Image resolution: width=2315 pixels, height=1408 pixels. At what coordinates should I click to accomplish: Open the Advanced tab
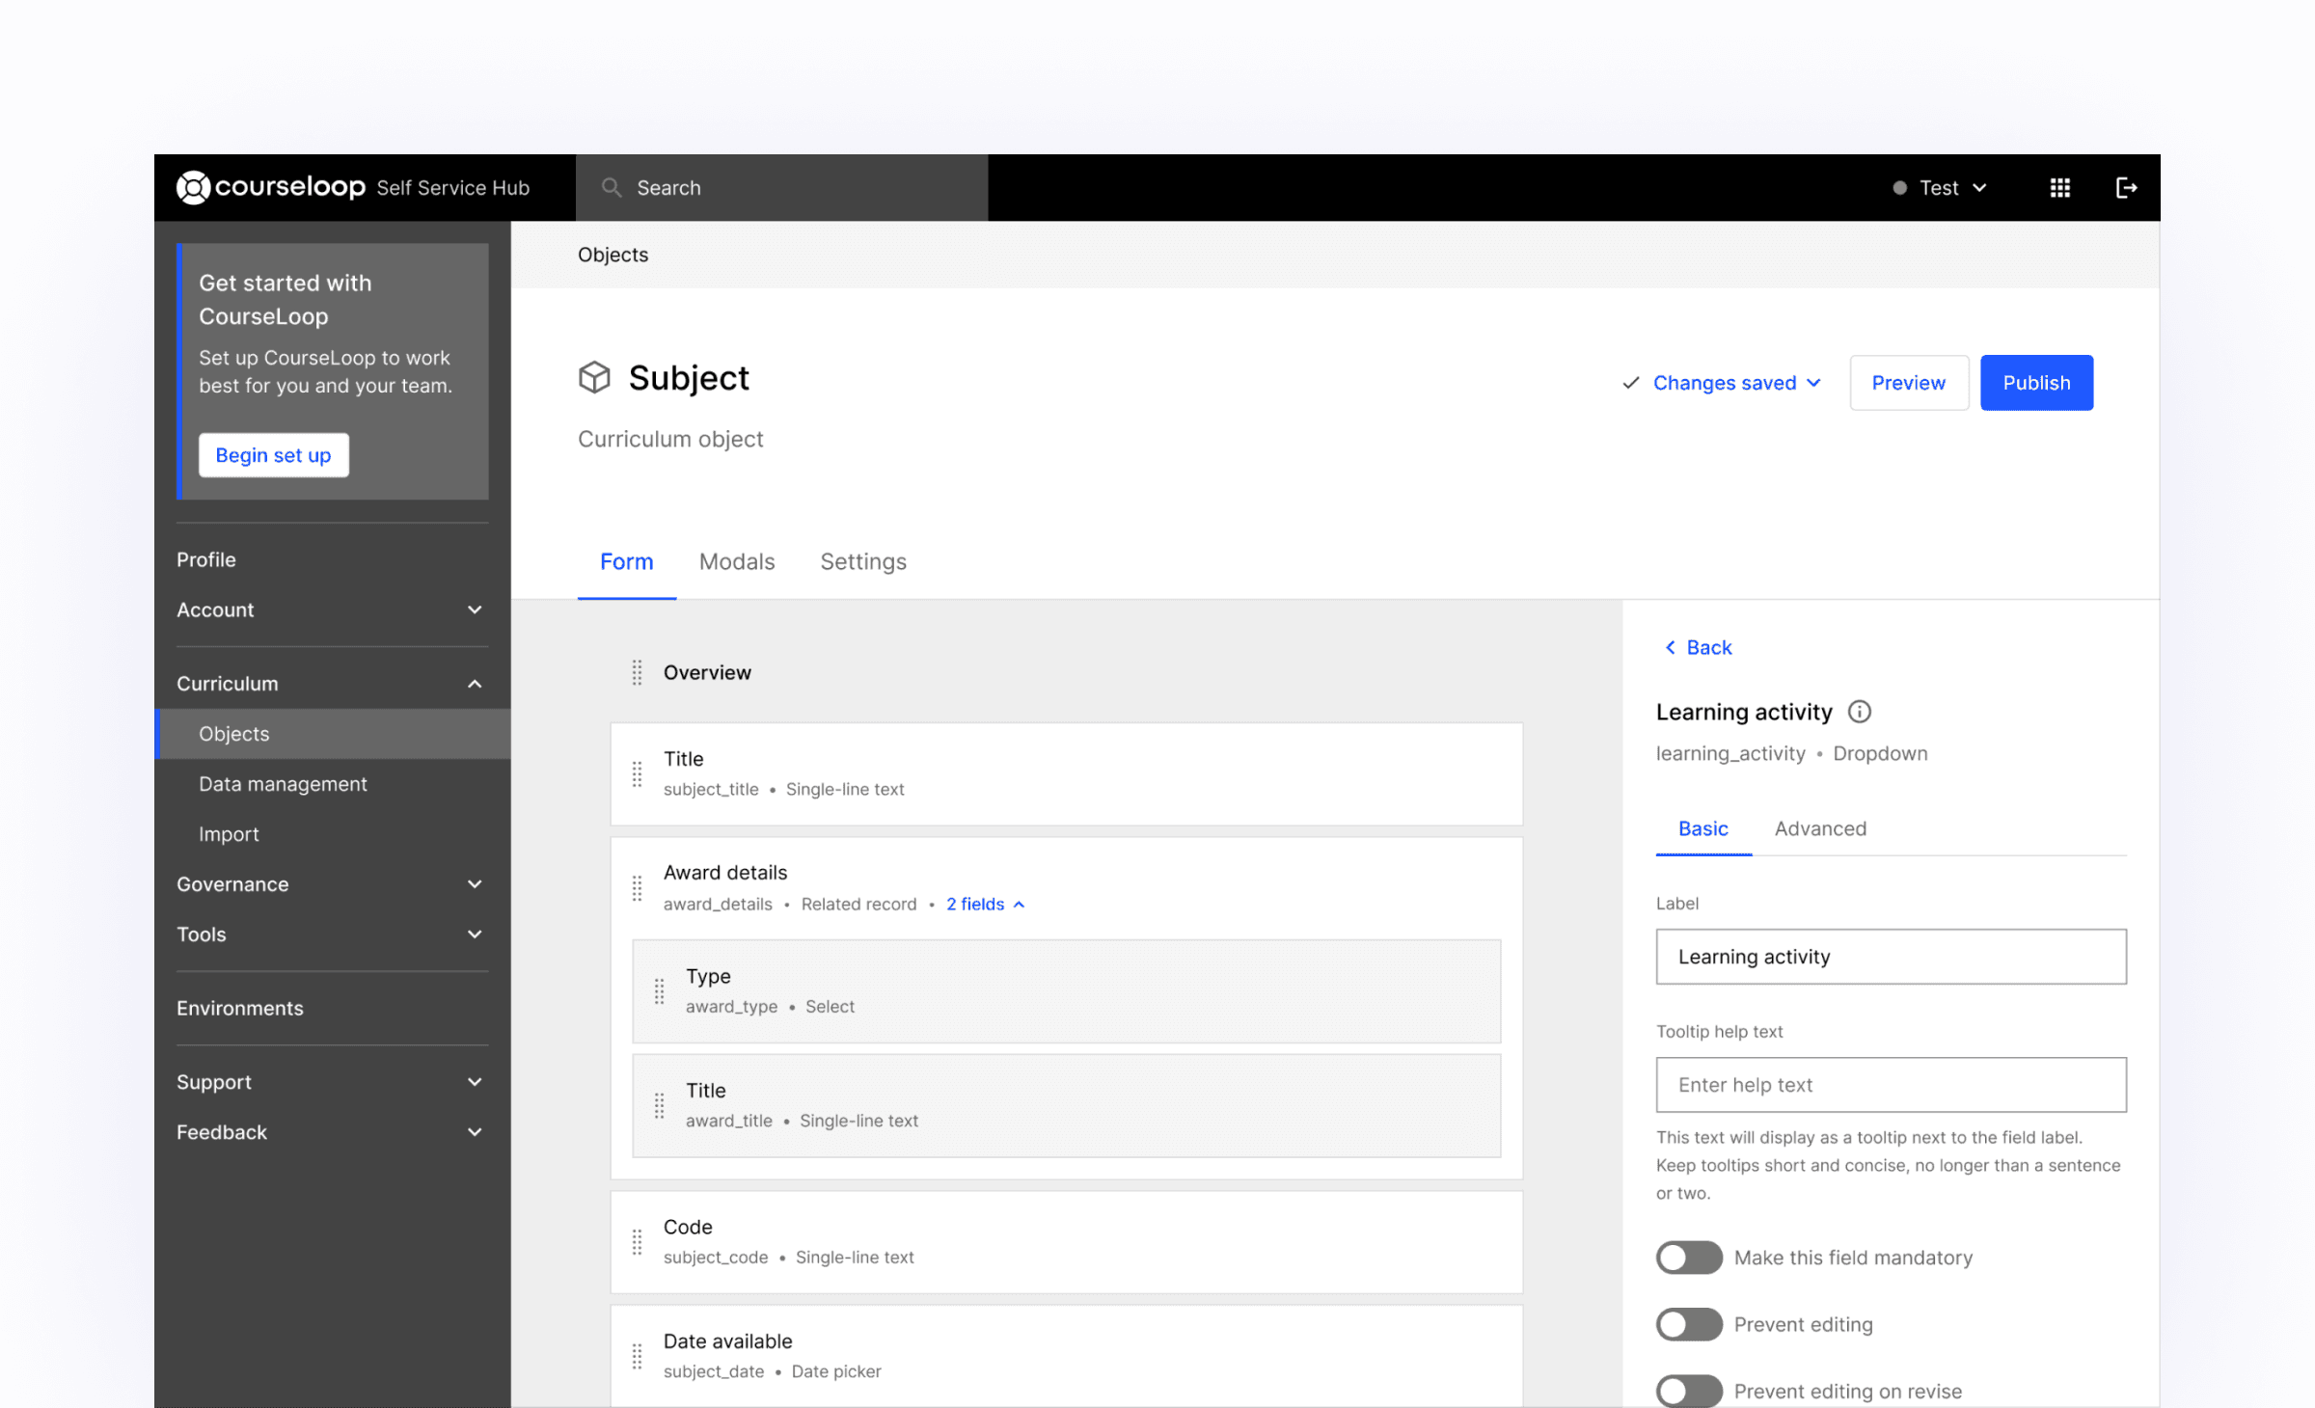click(x=1820, y=828)
